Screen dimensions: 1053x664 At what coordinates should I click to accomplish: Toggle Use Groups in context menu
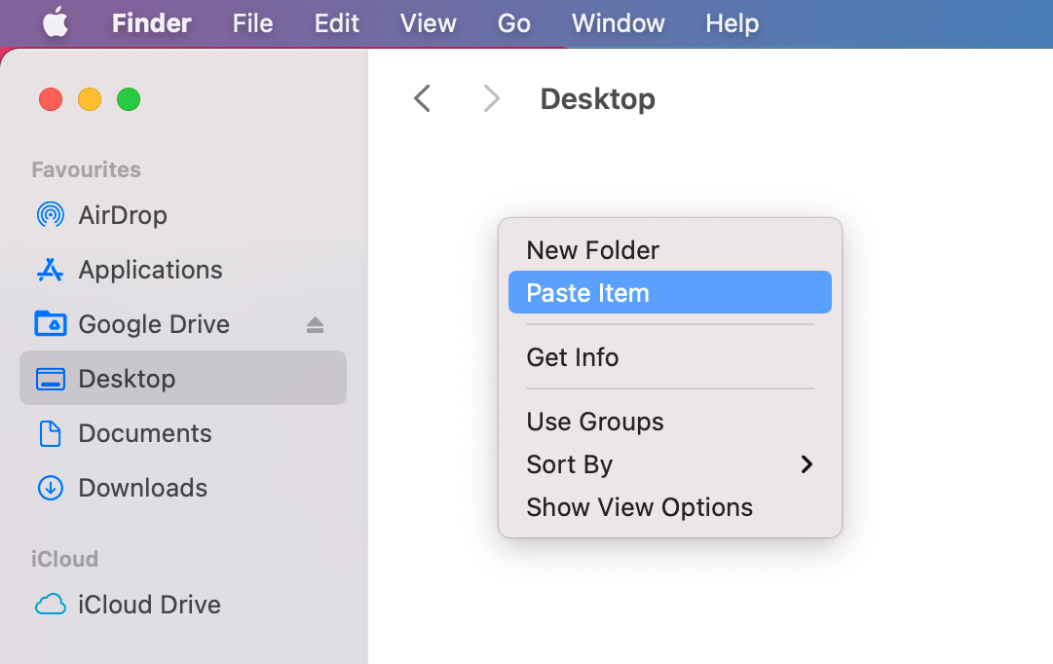(594, 422)
